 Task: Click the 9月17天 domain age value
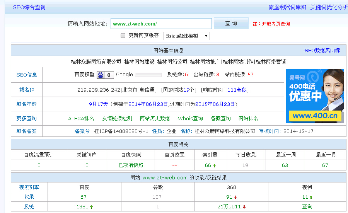pyautogui.click(x=99, y=104)
